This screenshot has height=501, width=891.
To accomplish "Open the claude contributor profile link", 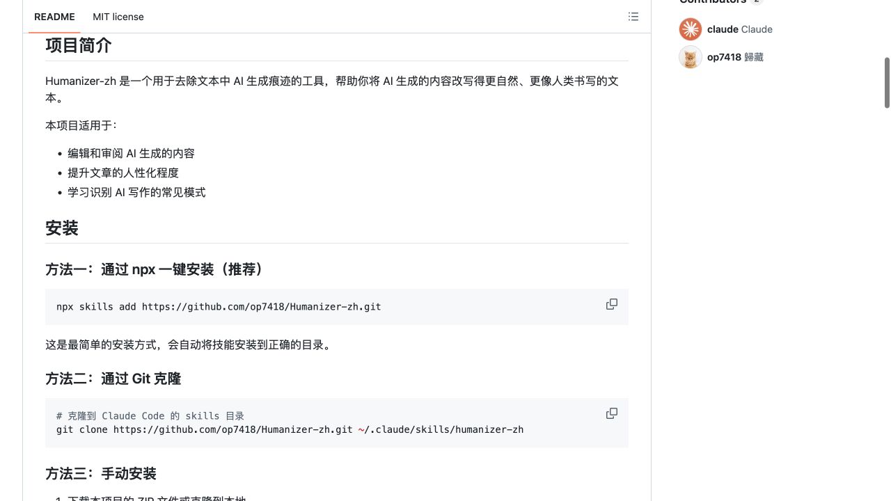I will pyautogui.click(x=740, y=29).
